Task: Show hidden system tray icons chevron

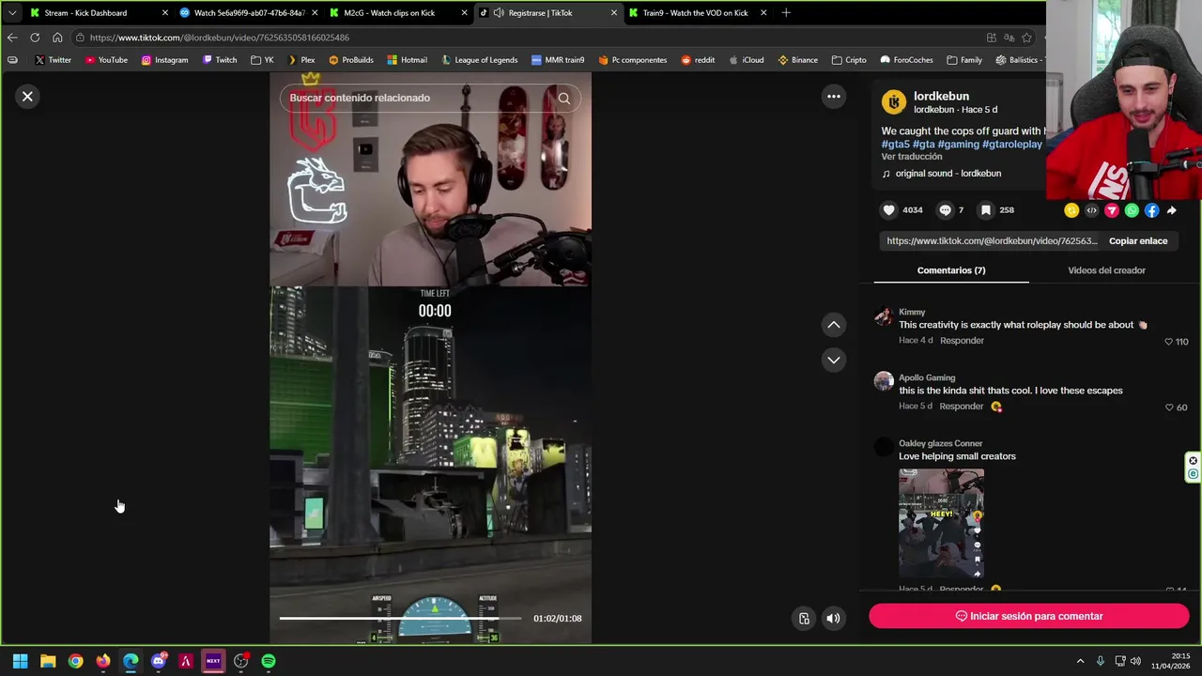Action: coord(1080,661)
